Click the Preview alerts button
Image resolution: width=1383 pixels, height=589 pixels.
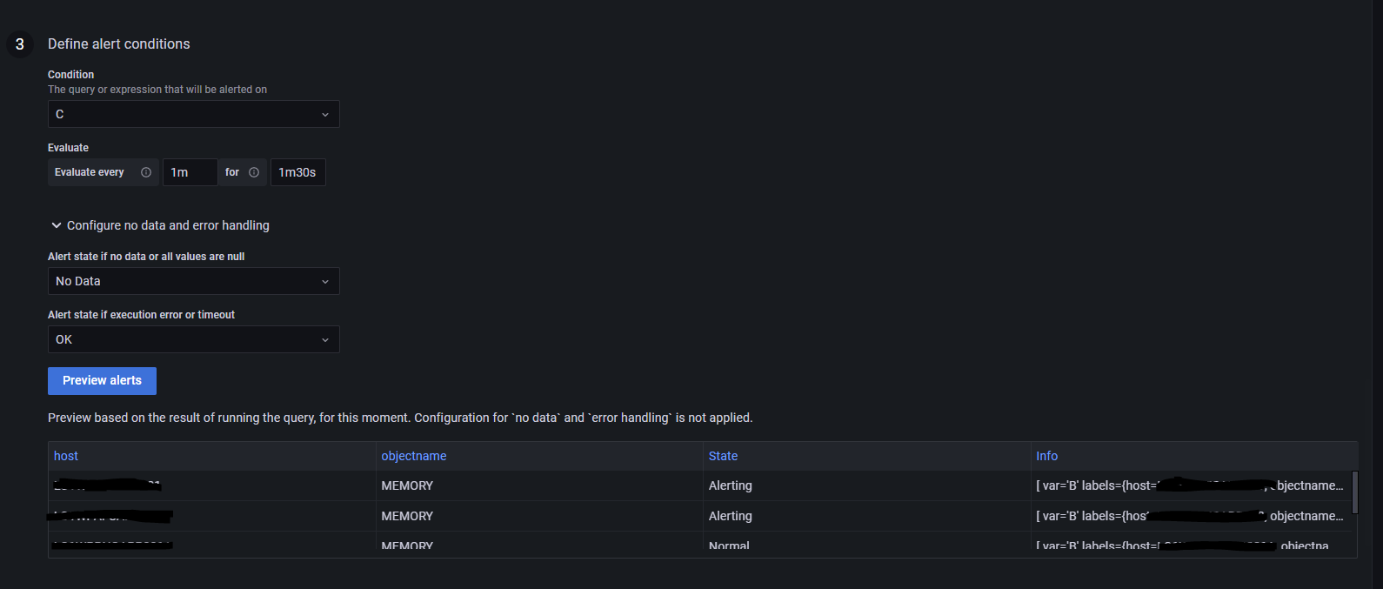click(102, 380)
